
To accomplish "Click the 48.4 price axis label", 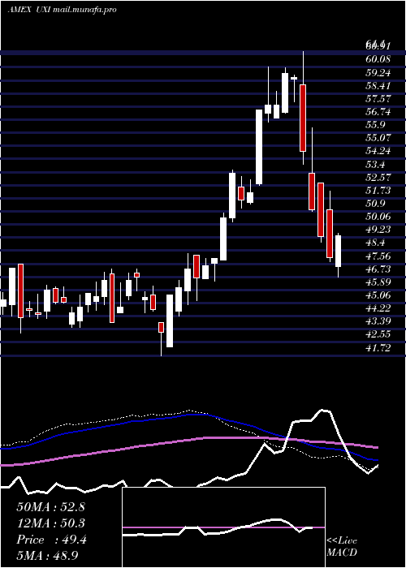I will pos(375,243).
